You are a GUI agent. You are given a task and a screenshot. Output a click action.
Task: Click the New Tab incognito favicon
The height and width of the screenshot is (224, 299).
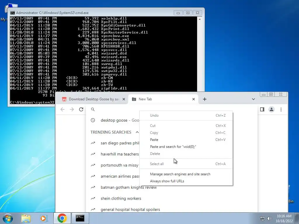pos(134,99)
